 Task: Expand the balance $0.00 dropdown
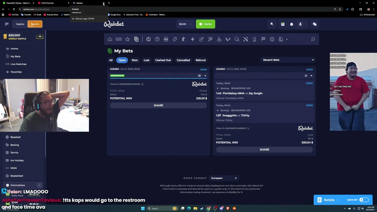185,24
